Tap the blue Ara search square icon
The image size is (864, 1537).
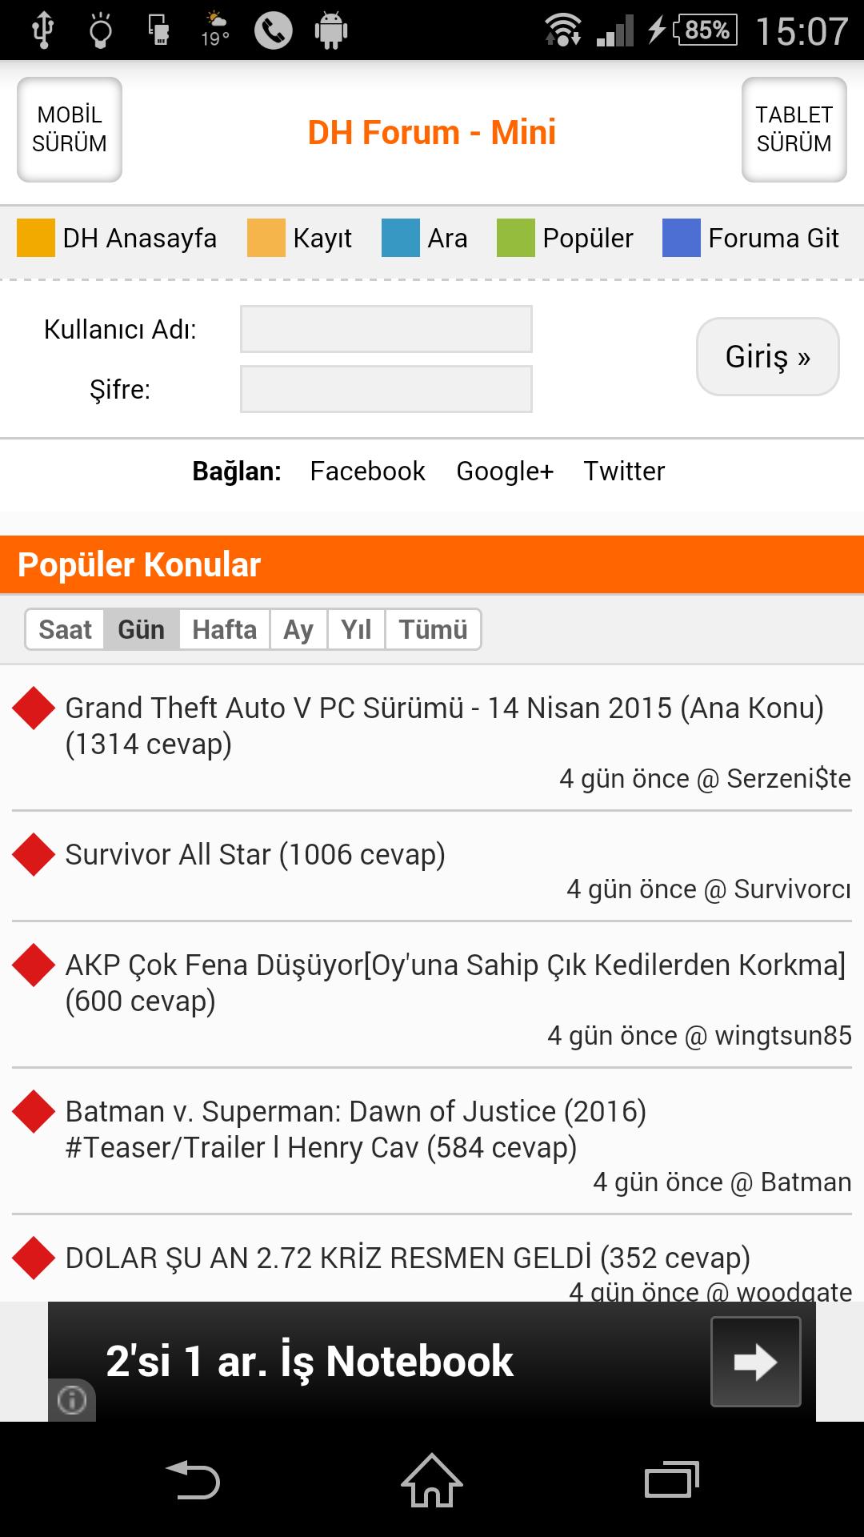401,238
